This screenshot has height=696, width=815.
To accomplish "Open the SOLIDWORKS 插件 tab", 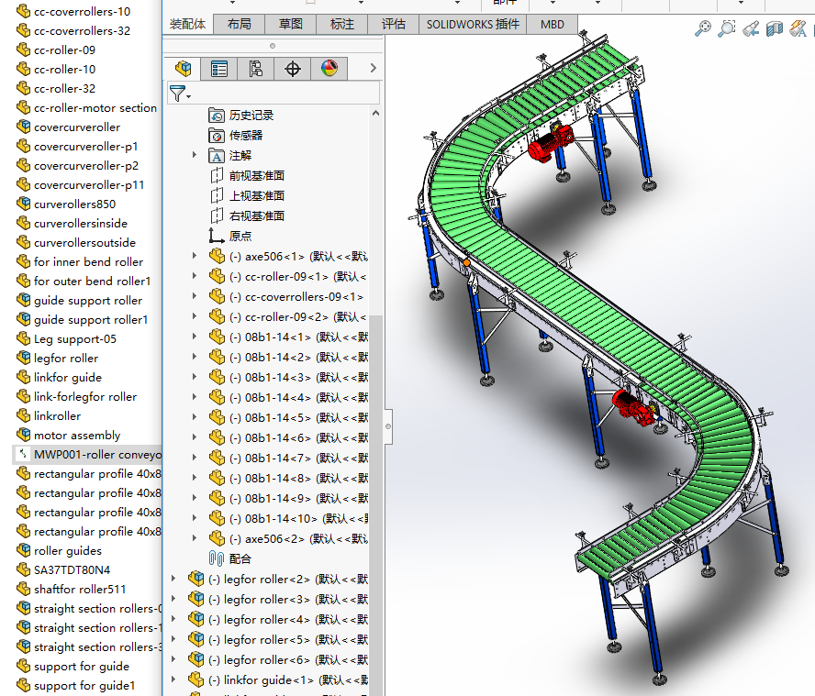I will pyautogui.click(x=473, y=24).
